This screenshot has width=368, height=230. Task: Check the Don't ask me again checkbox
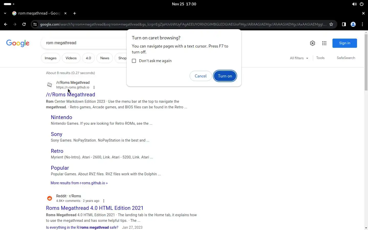click(x=134, y=61)
